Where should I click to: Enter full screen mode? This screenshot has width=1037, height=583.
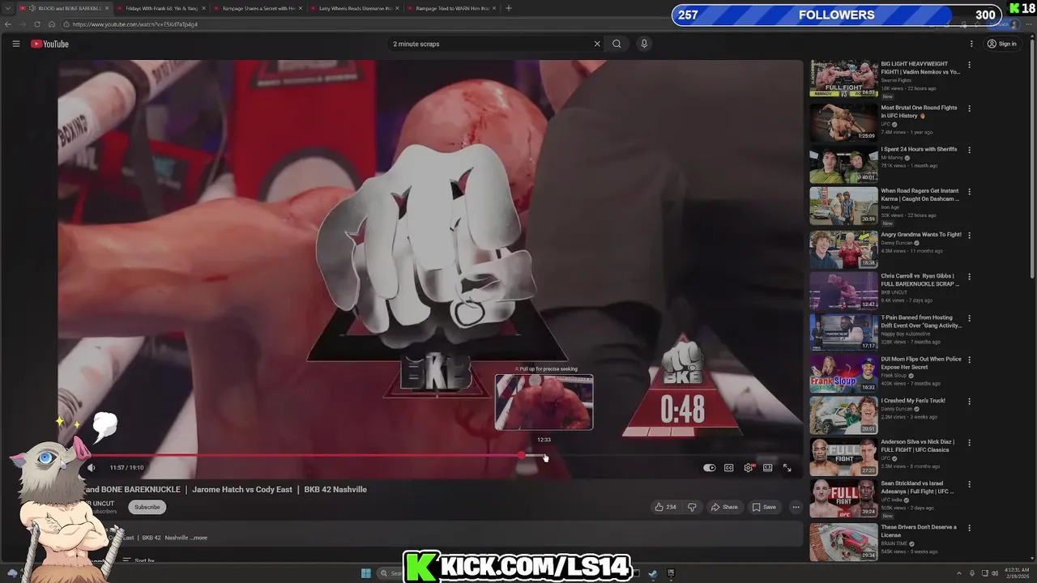point(787,467)
